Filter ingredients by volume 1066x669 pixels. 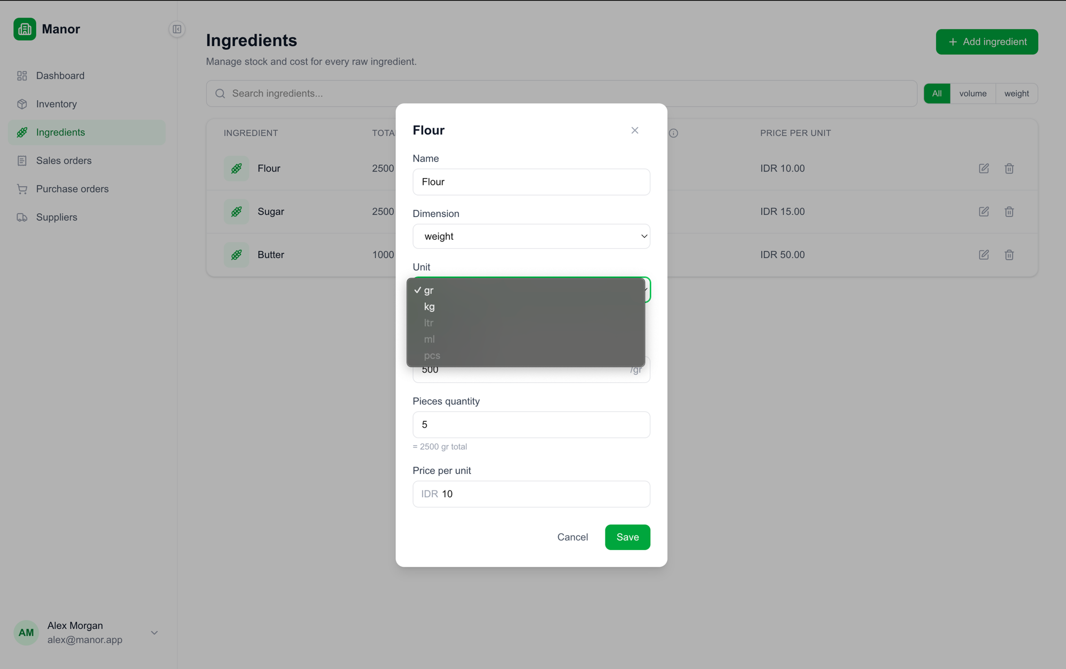tap(973, 93)
